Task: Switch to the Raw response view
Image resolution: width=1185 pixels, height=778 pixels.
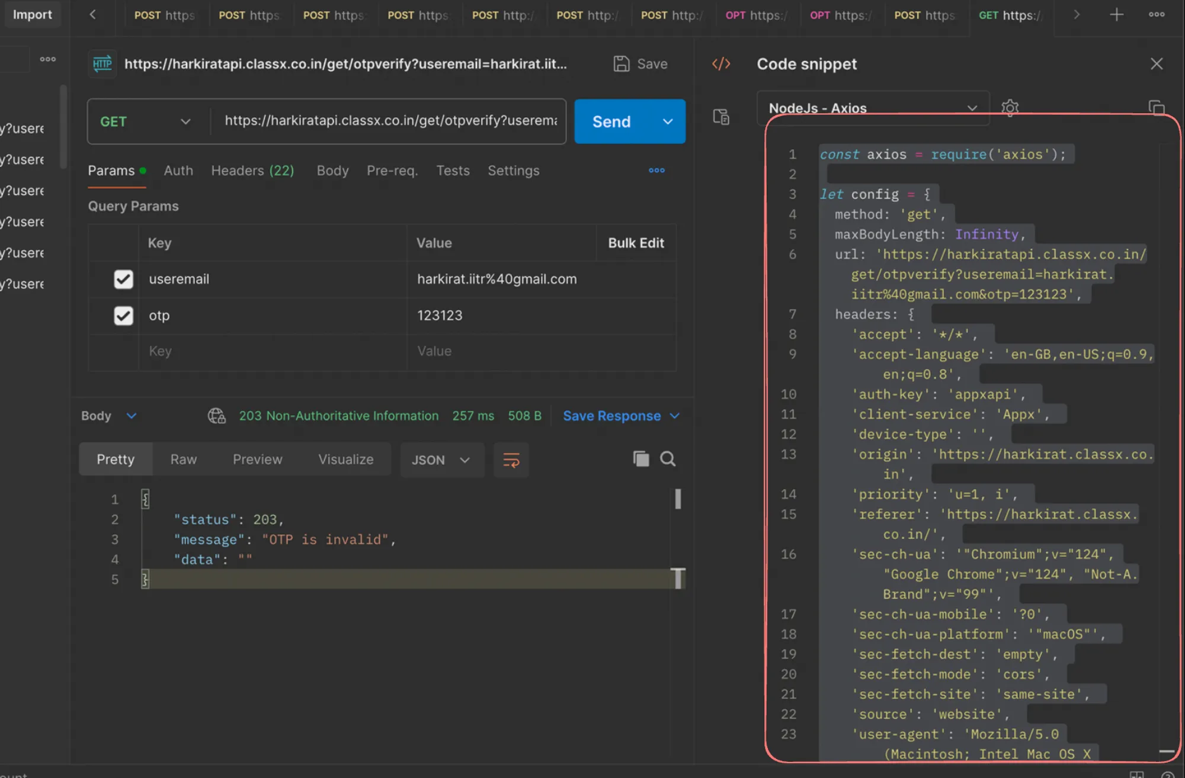Action: point(183,459)
